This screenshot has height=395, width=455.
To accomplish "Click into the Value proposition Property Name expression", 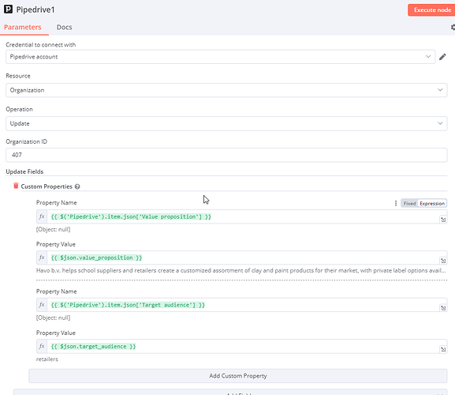I will (x=243, y=216).
